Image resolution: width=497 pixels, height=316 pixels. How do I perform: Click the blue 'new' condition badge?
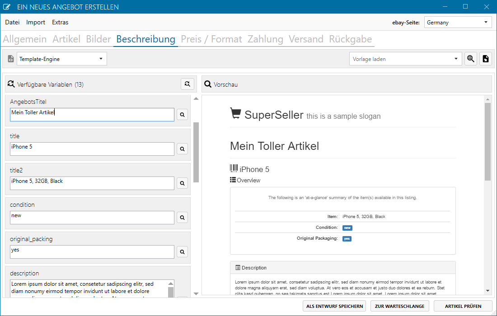[347, 228]
